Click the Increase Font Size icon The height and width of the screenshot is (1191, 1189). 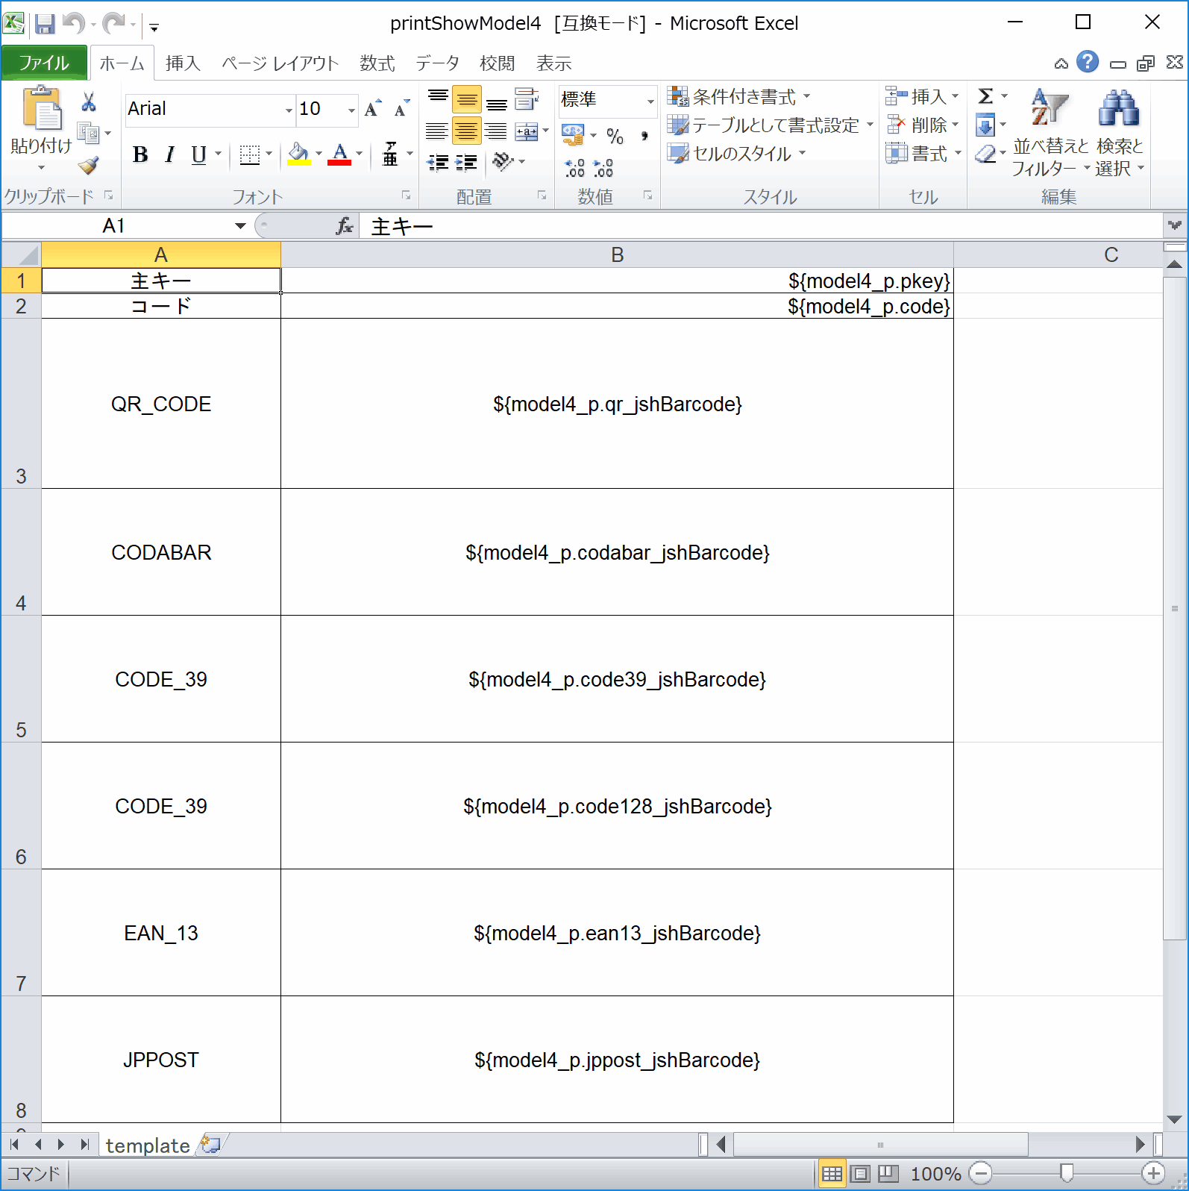tap(373, 109)
